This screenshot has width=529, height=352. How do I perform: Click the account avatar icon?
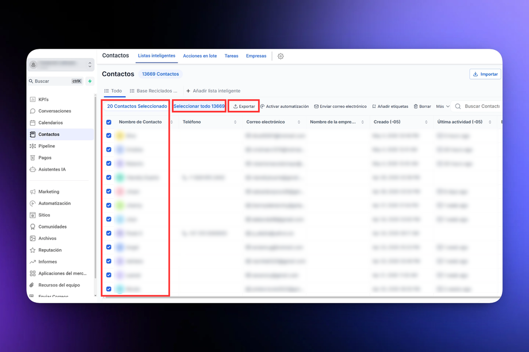point(33,65)
